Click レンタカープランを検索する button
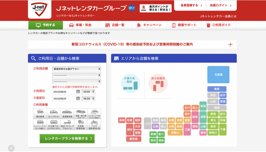The width and height of the screenshot is (266, 152). tap(67, 139)
